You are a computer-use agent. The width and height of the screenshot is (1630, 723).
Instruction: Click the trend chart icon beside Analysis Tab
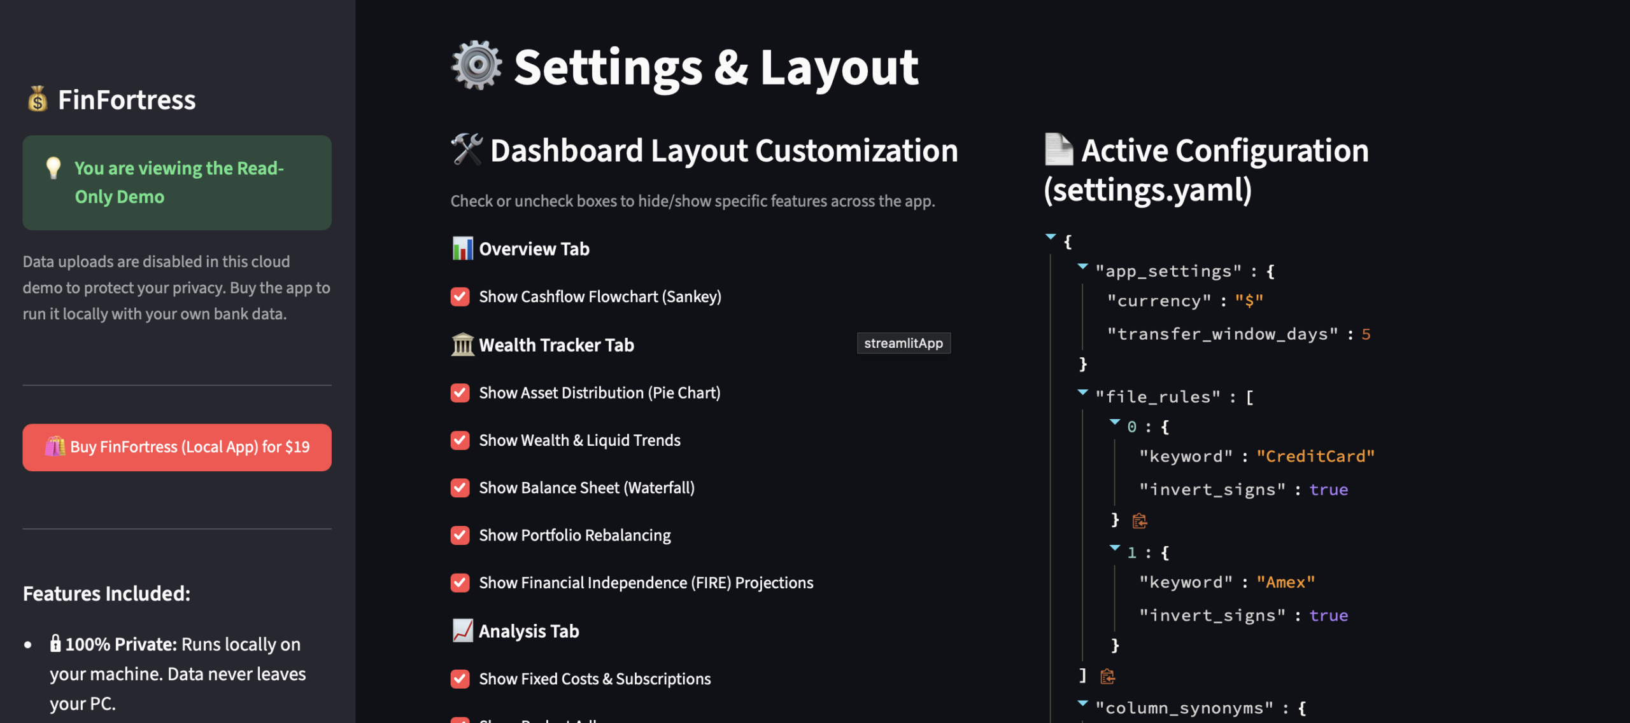(462, 631)
